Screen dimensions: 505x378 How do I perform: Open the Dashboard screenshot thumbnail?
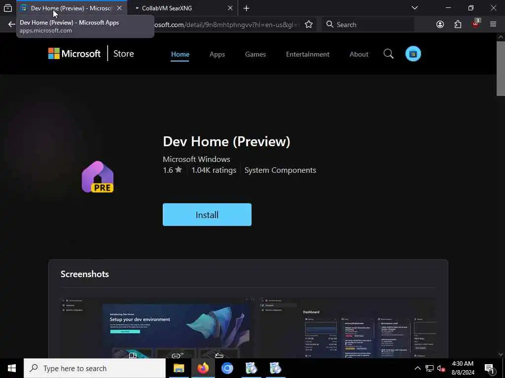348,328
